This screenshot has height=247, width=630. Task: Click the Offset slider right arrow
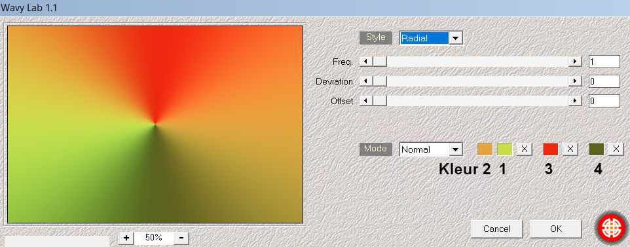point(576,101)
